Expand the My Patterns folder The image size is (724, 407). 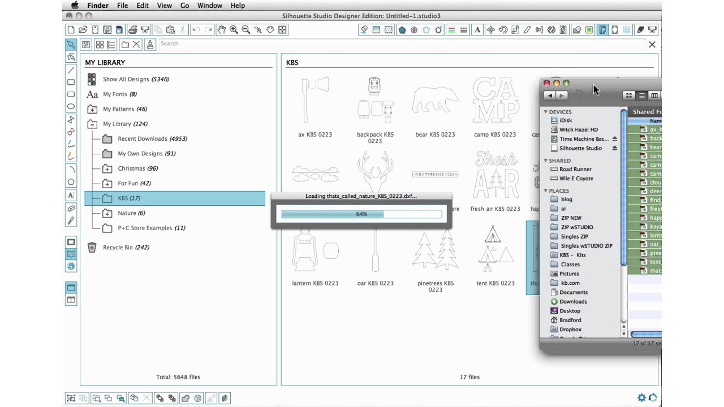pyautogui.click(x=92, y=109)
